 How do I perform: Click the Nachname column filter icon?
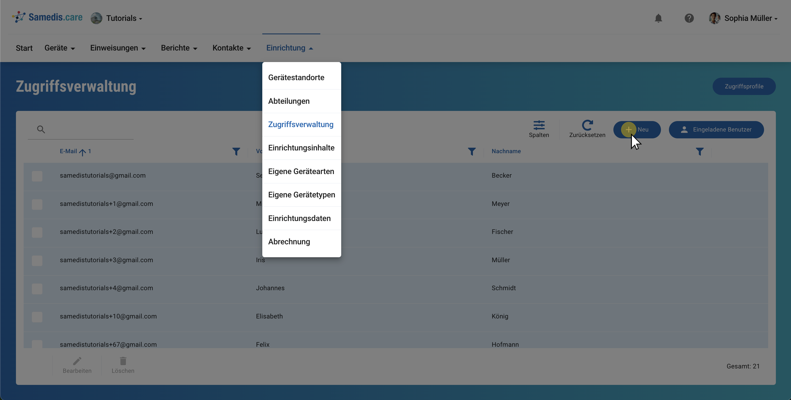coord(699,152)
